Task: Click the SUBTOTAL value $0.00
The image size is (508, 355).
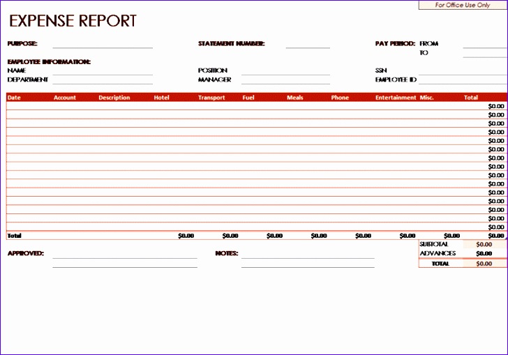Action: point(484,245)
